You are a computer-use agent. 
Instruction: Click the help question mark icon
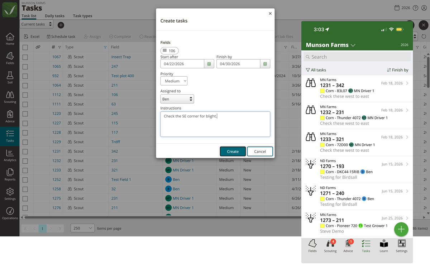tap(415, 8)
